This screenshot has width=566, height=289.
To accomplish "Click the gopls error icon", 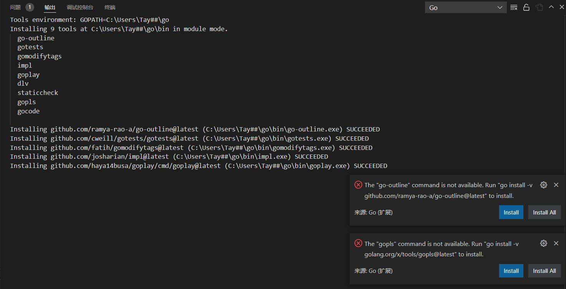I will pos(358,243).
